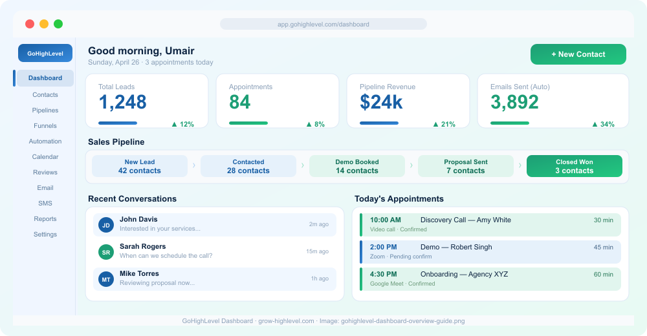This screenshot has height=336, width=647.
Task: Click the 12% up-arrow trend on Total Leads
Action: point(183,124)
